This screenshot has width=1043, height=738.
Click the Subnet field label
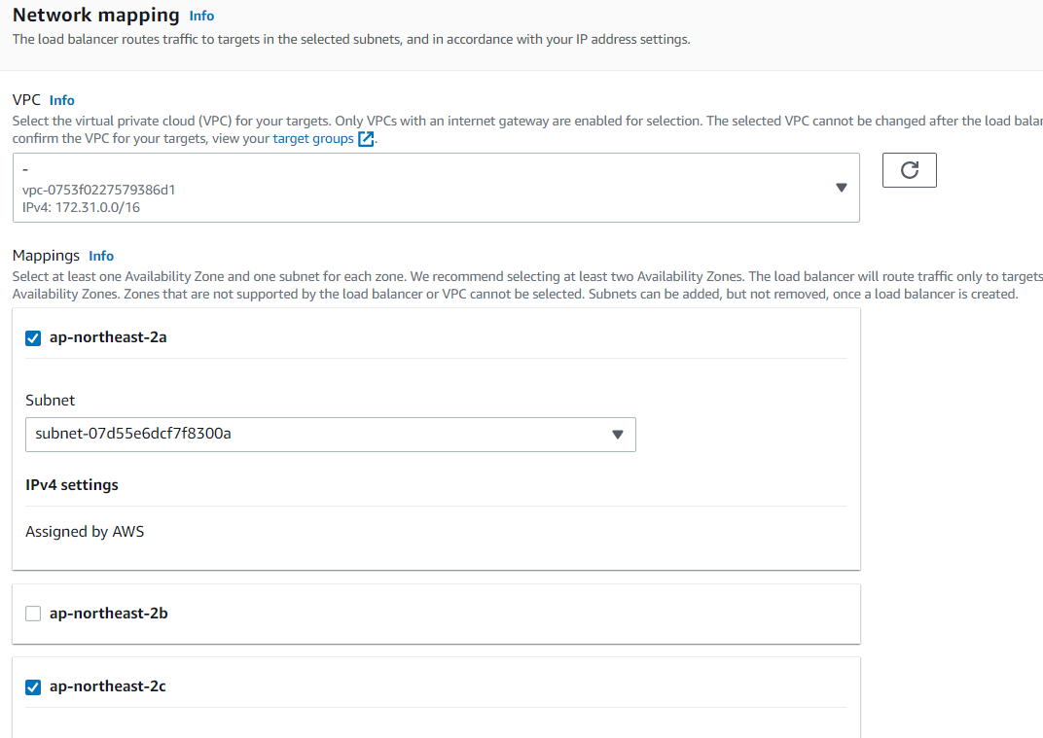click(50, 400)
